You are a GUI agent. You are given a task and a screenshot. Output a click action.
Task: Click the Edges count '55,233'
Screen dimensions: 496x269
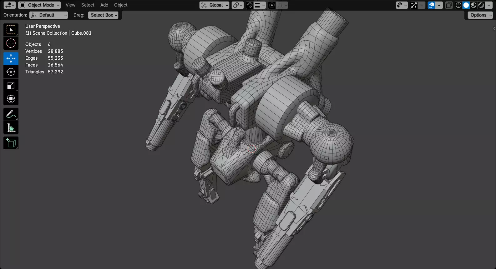[x=55, y=58]
